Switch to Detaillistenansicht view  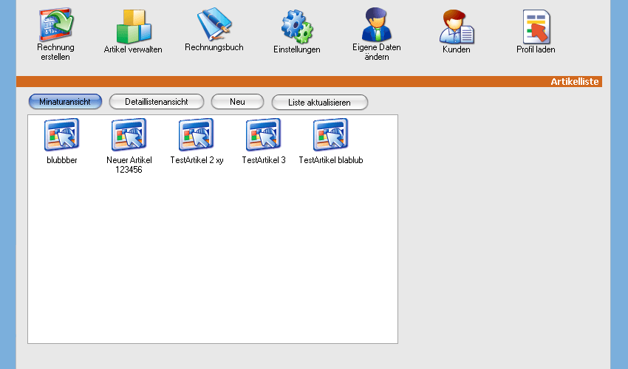(157, 102)
